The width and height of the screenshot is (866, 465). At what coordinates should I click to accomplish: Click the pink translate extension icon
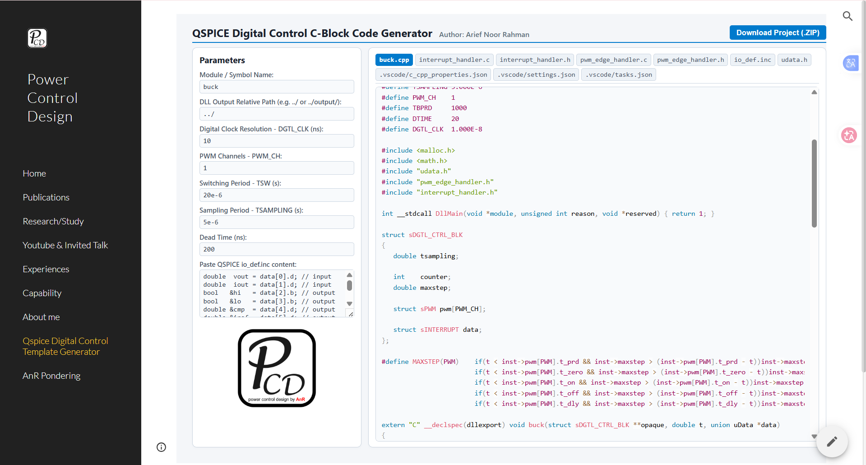[x=849, y=135]
